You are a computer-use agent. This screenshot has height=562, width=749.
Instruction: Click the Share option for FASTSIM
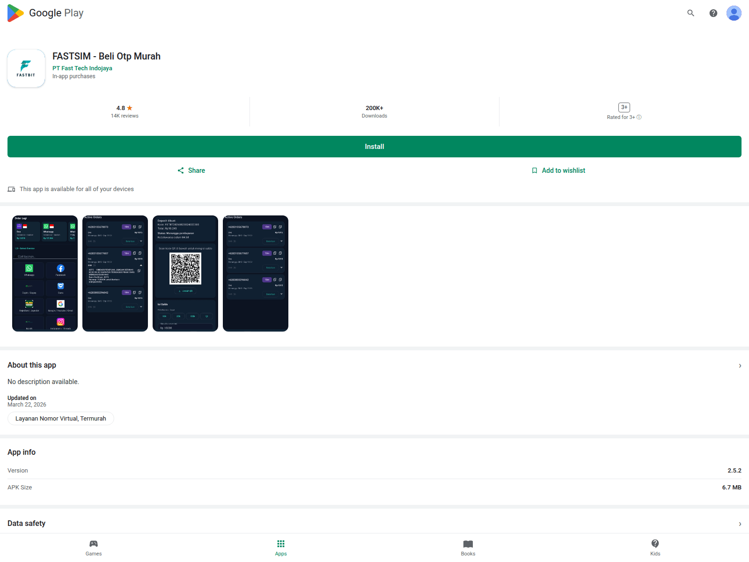pos(191,170)
